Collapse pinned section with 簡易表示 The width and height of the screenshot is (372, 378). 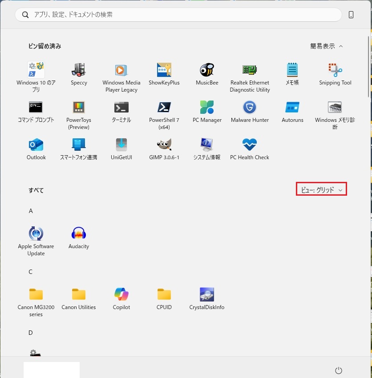(x=326, y=46)
